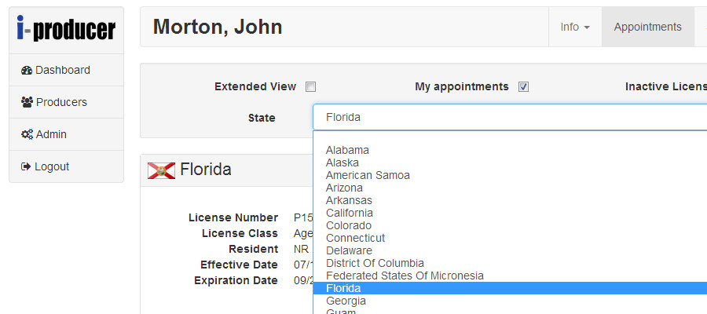Open the Info dropdown menu
This screenshot has height=314, width=707.
tap(575, 27)
